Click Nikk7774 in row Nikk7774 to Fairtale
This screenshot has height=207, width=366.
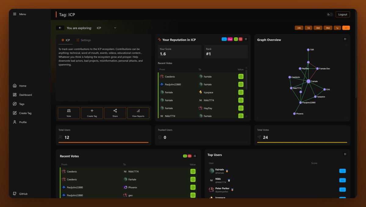(170, 116)
